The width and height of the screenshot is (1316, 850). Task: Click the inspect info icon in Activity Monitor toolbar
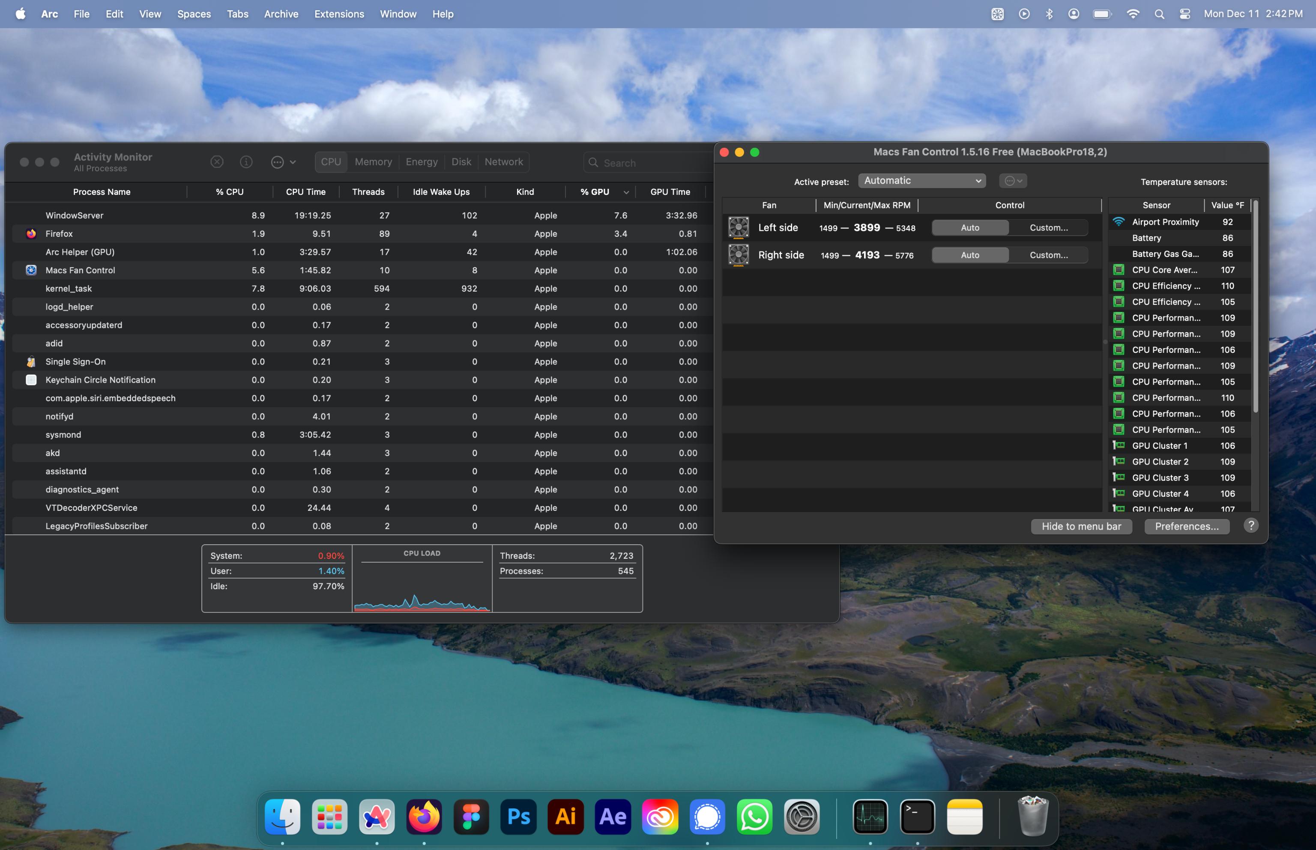pos(245,162)
